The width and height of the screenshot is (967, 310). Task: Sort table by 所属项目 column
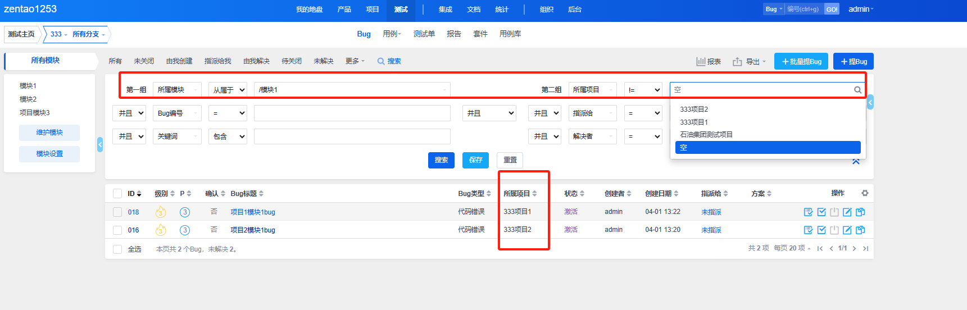click(x=520, y=194)
